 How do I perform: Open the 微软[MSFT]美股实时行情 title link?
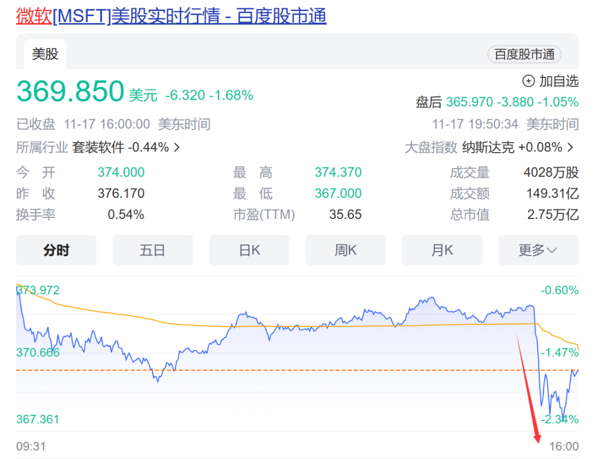click(171, 17)
